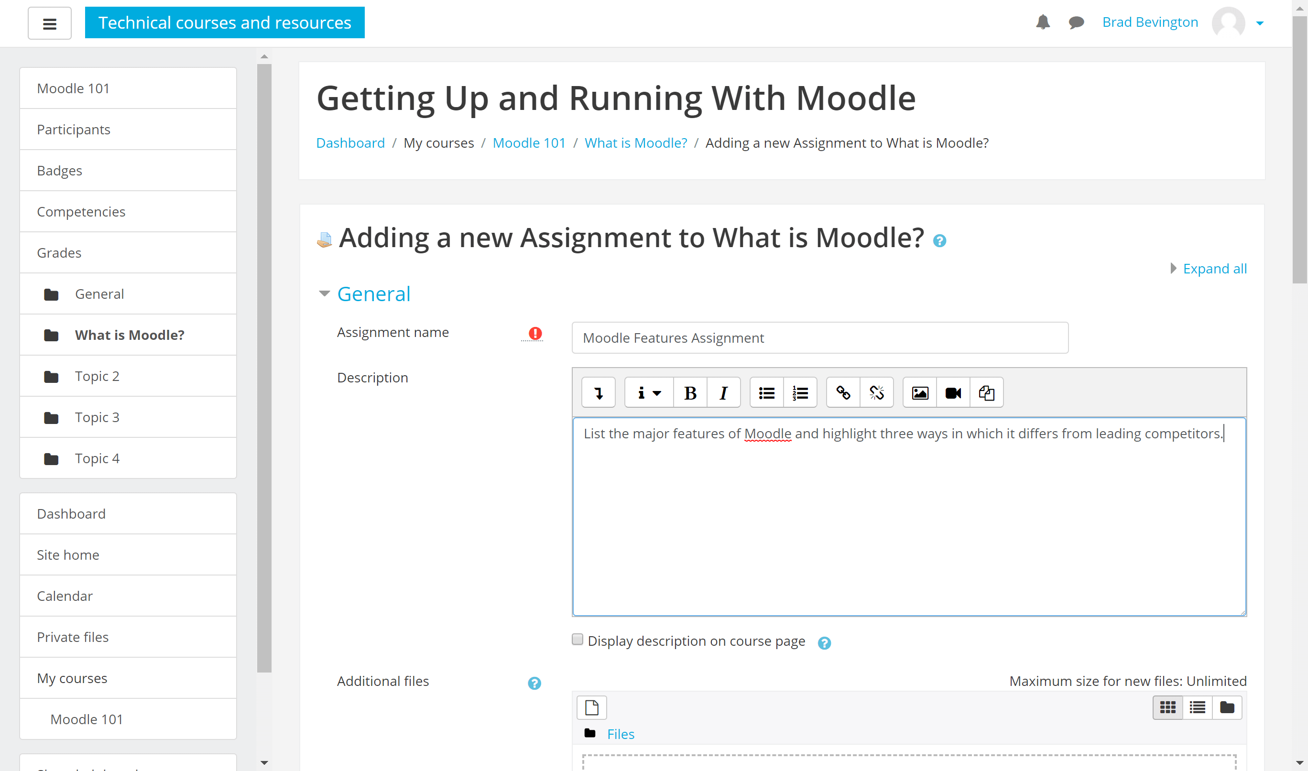This screenshot has width=1308, height=771.
Task: Insert an unordered bullet list
Action: click(767, 393)
